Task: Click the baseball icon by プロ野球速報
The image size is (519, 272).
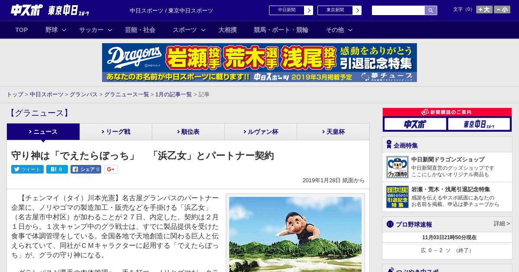Action: click(390, 224)
